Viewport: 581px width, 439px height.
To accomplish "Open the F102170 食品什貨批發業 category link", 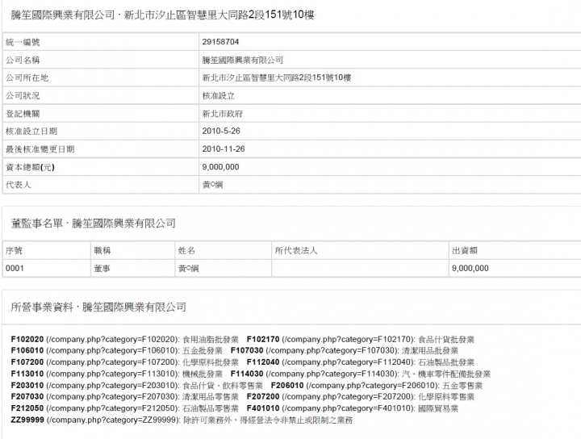I will click(x=360, y=340).
